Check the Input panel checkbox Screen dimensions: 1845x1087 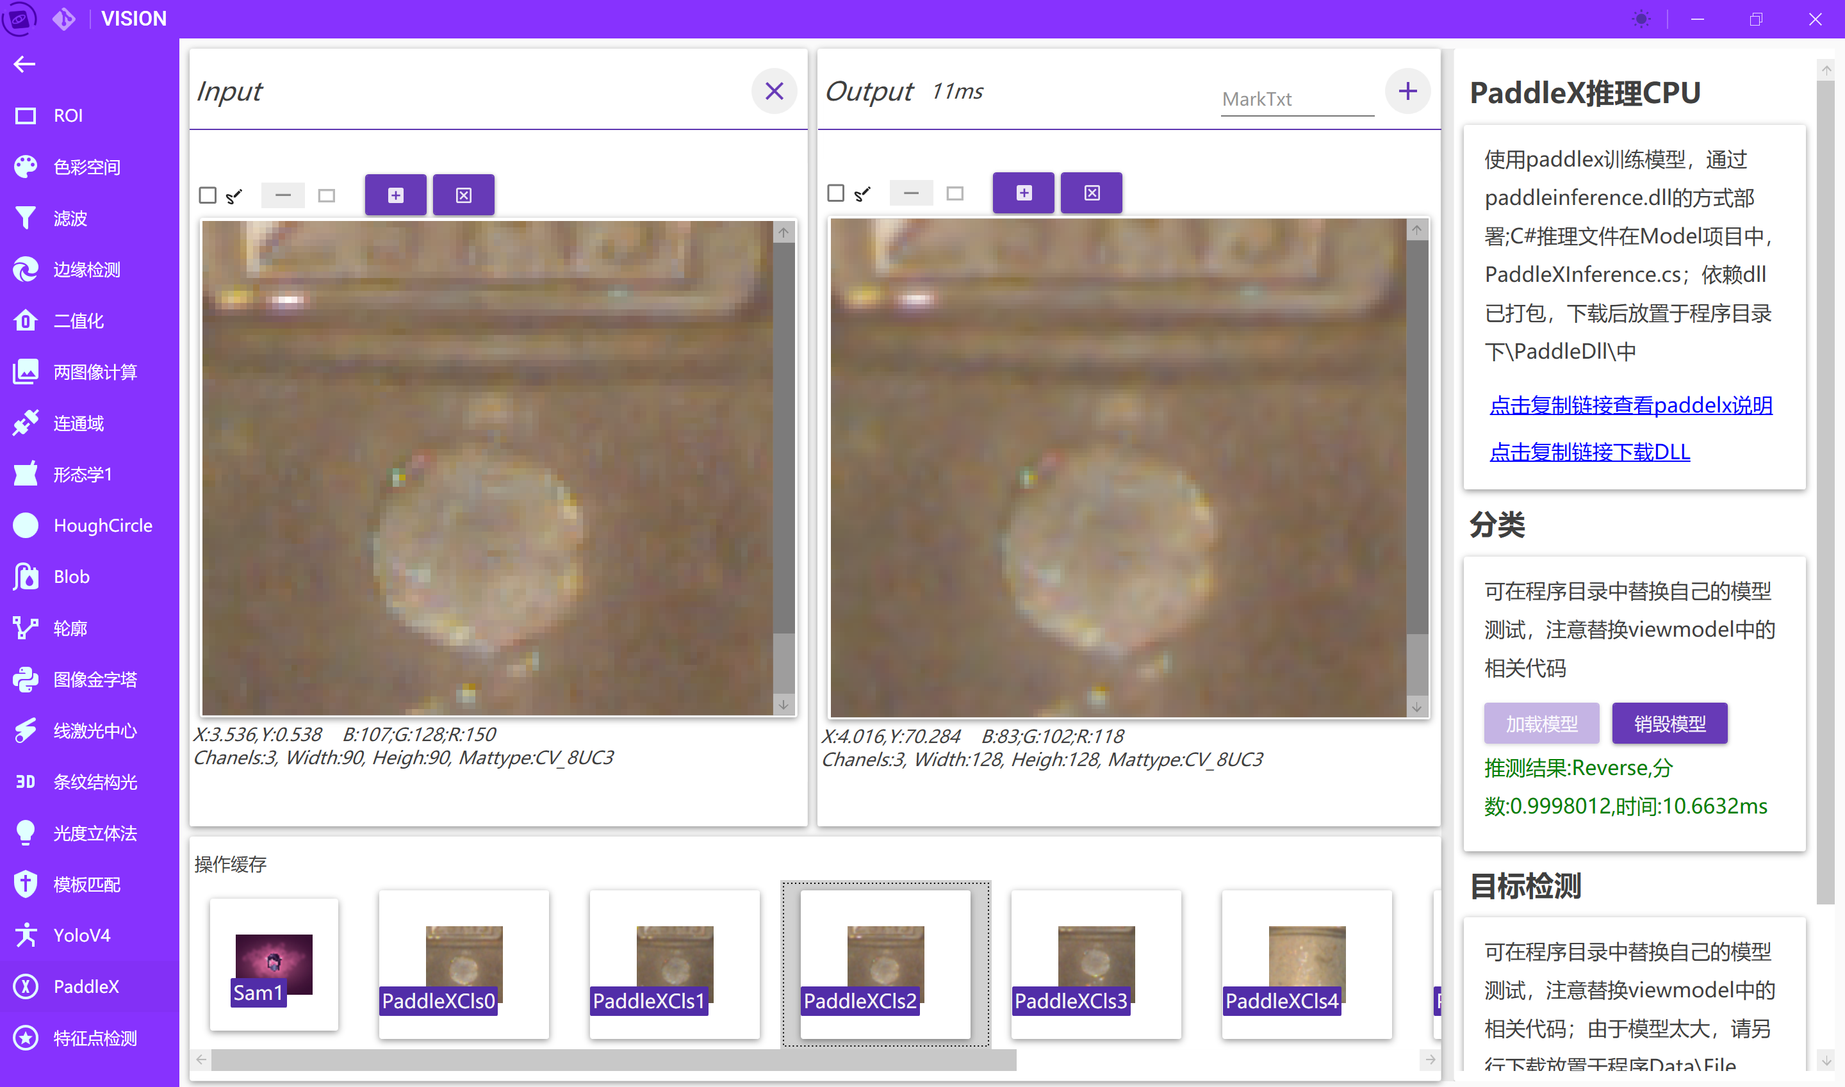[x=208, y=195]
